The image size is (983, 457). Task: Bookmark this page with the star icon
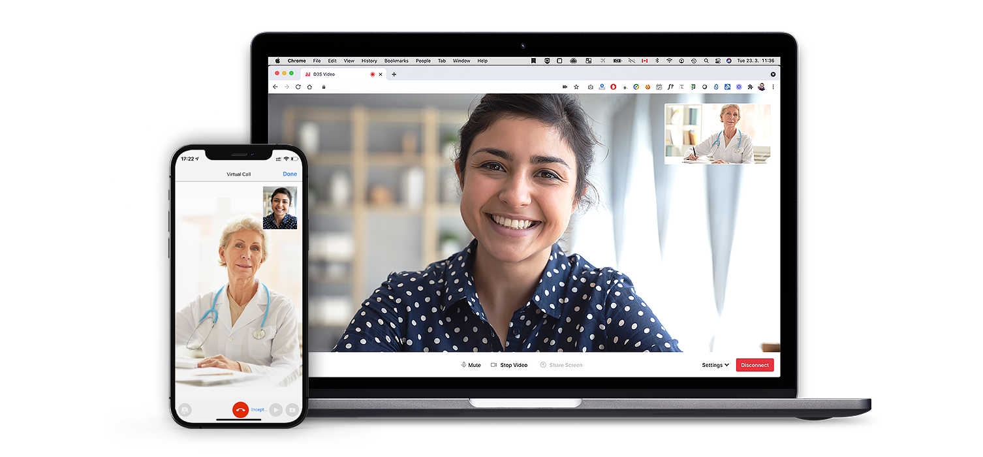click(x=576, y=87)
